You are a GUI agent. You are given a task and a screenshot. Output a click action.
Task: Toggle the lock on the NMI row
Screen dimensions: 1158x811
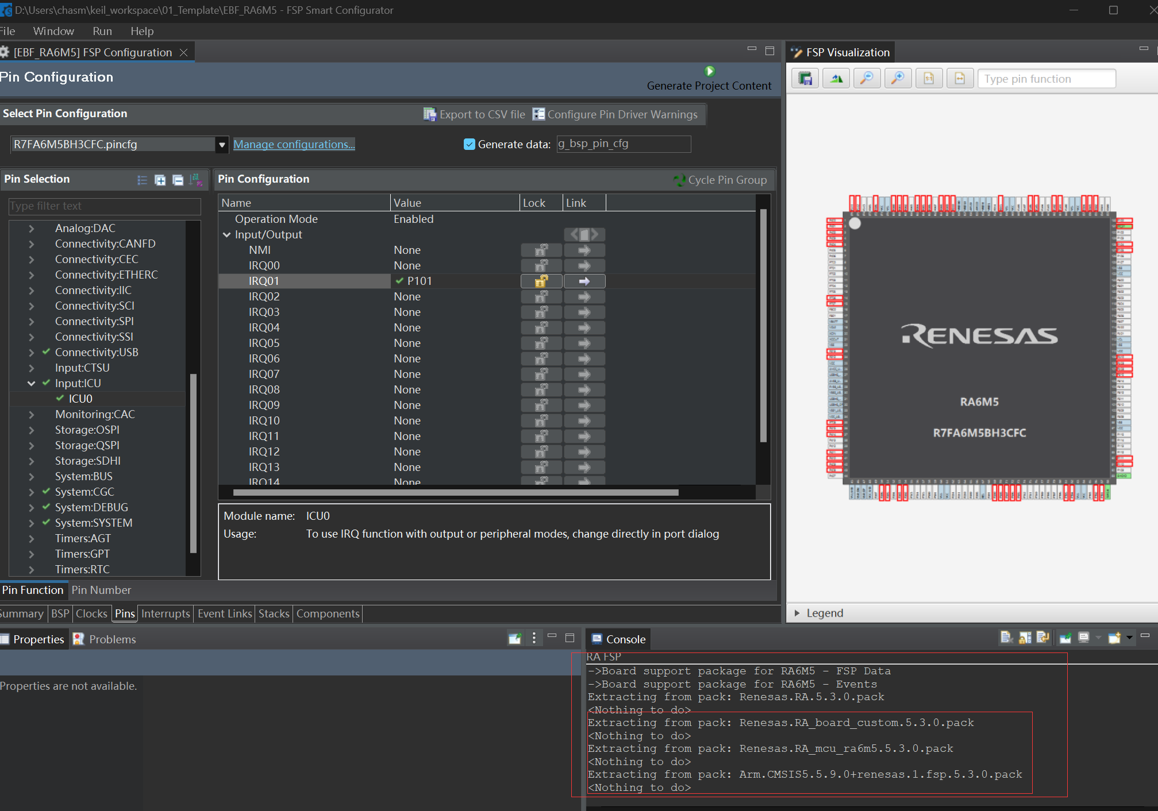(x=541, y=250)
